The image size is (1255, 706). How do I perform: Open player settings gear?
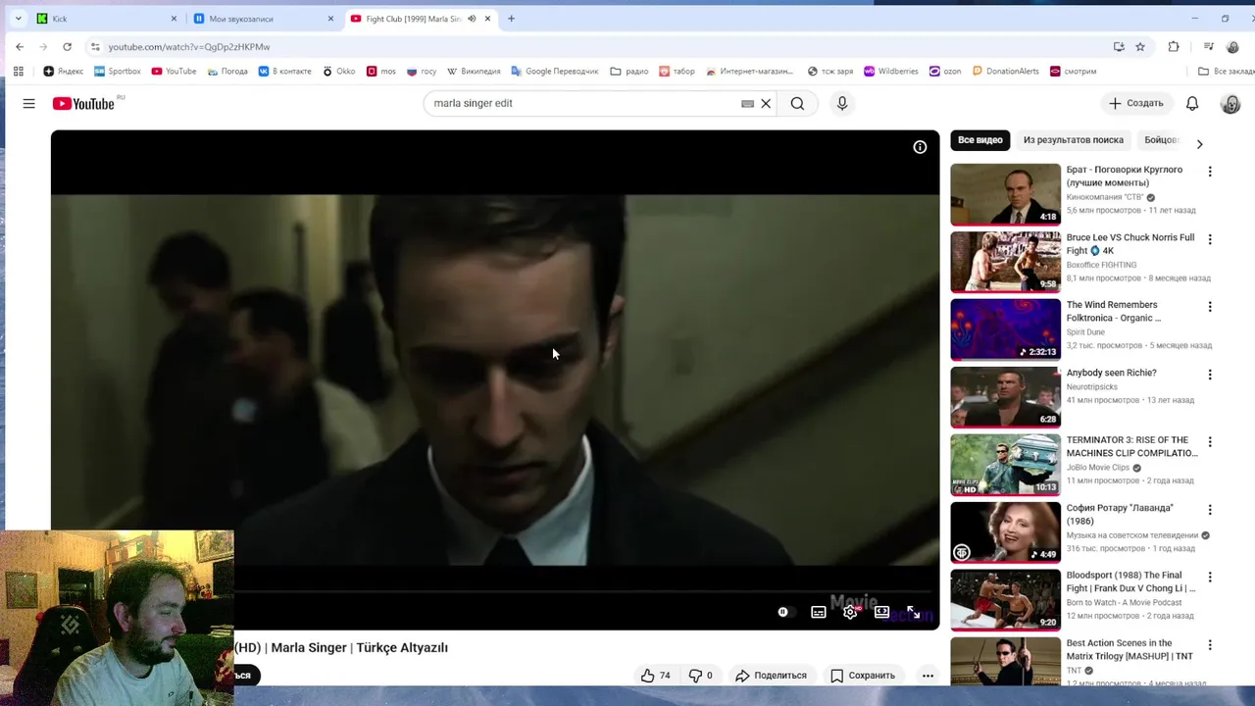850,612
